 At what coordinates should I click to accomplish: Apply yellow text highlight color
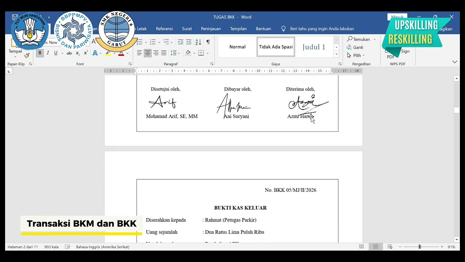(108, 53)
